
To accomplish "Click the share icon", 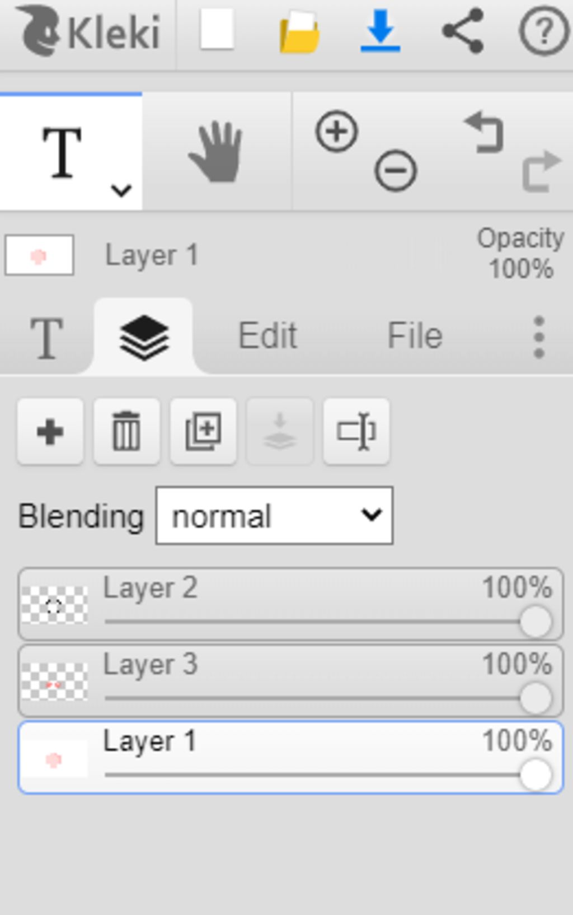I will (463, 30).
